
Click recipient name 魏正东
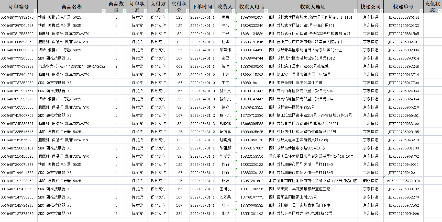pos(225,115)
